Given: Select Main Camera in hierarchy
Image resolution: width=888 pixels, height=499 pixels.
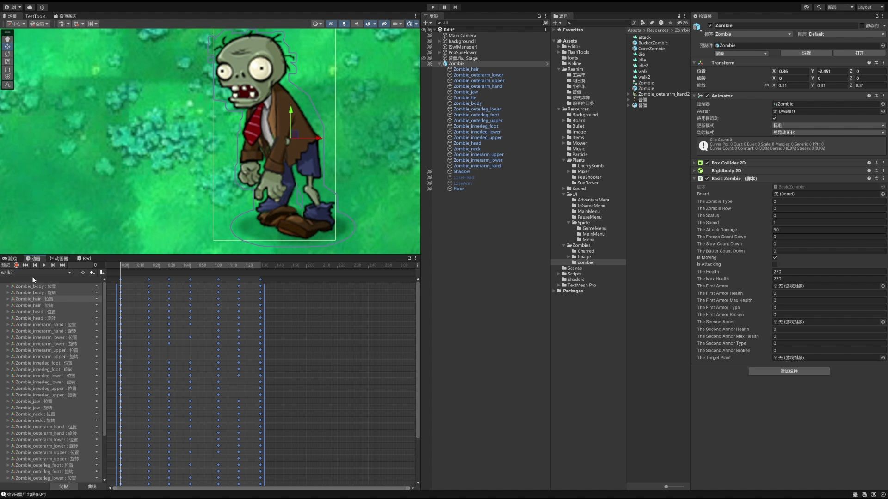Looking at the screenshot, I should click(462, 36).
